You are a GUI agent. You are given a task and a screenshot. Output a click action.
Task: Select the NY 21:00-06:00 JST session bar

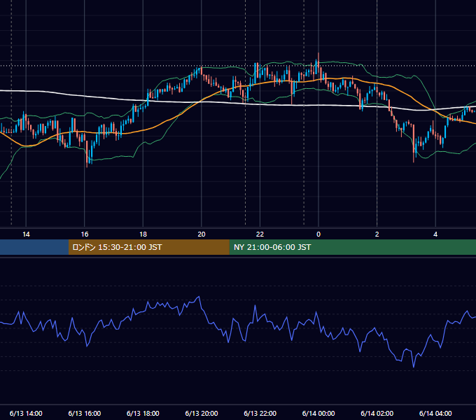(352, 247)
